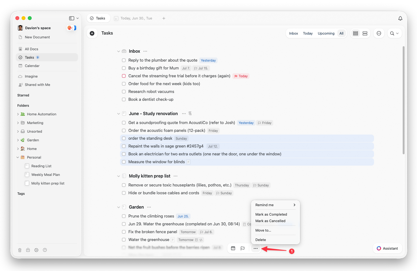Tick Prune the climbing roses checkbox
The height and width of the screenshot is (271, 417).
[x=124, y=216]
